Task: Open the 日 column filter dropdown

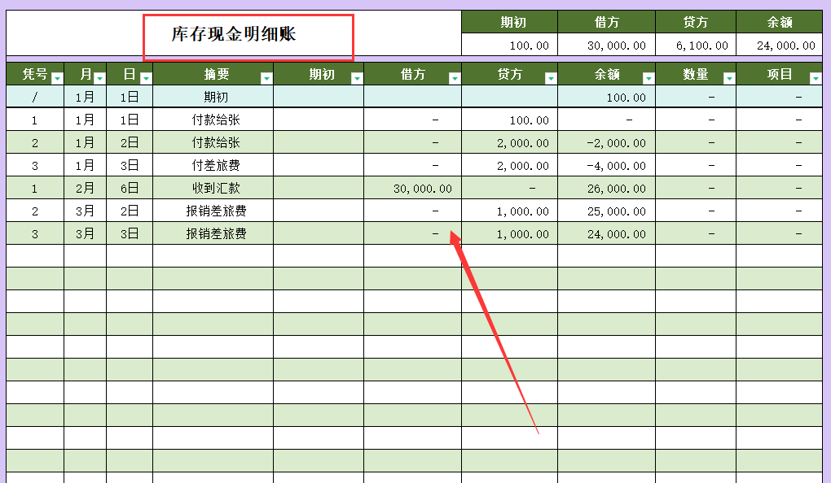Action: coord(147,79)
